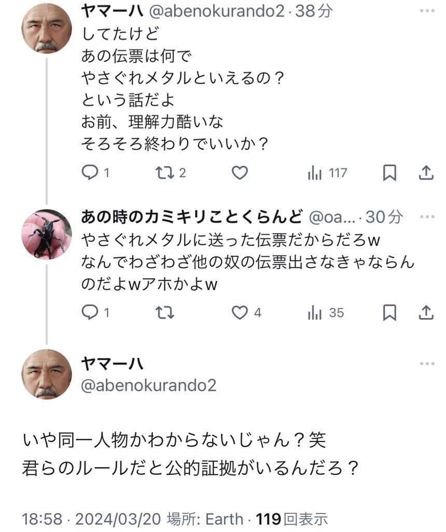Reply to the カミキリ tweet

[91, 313]
